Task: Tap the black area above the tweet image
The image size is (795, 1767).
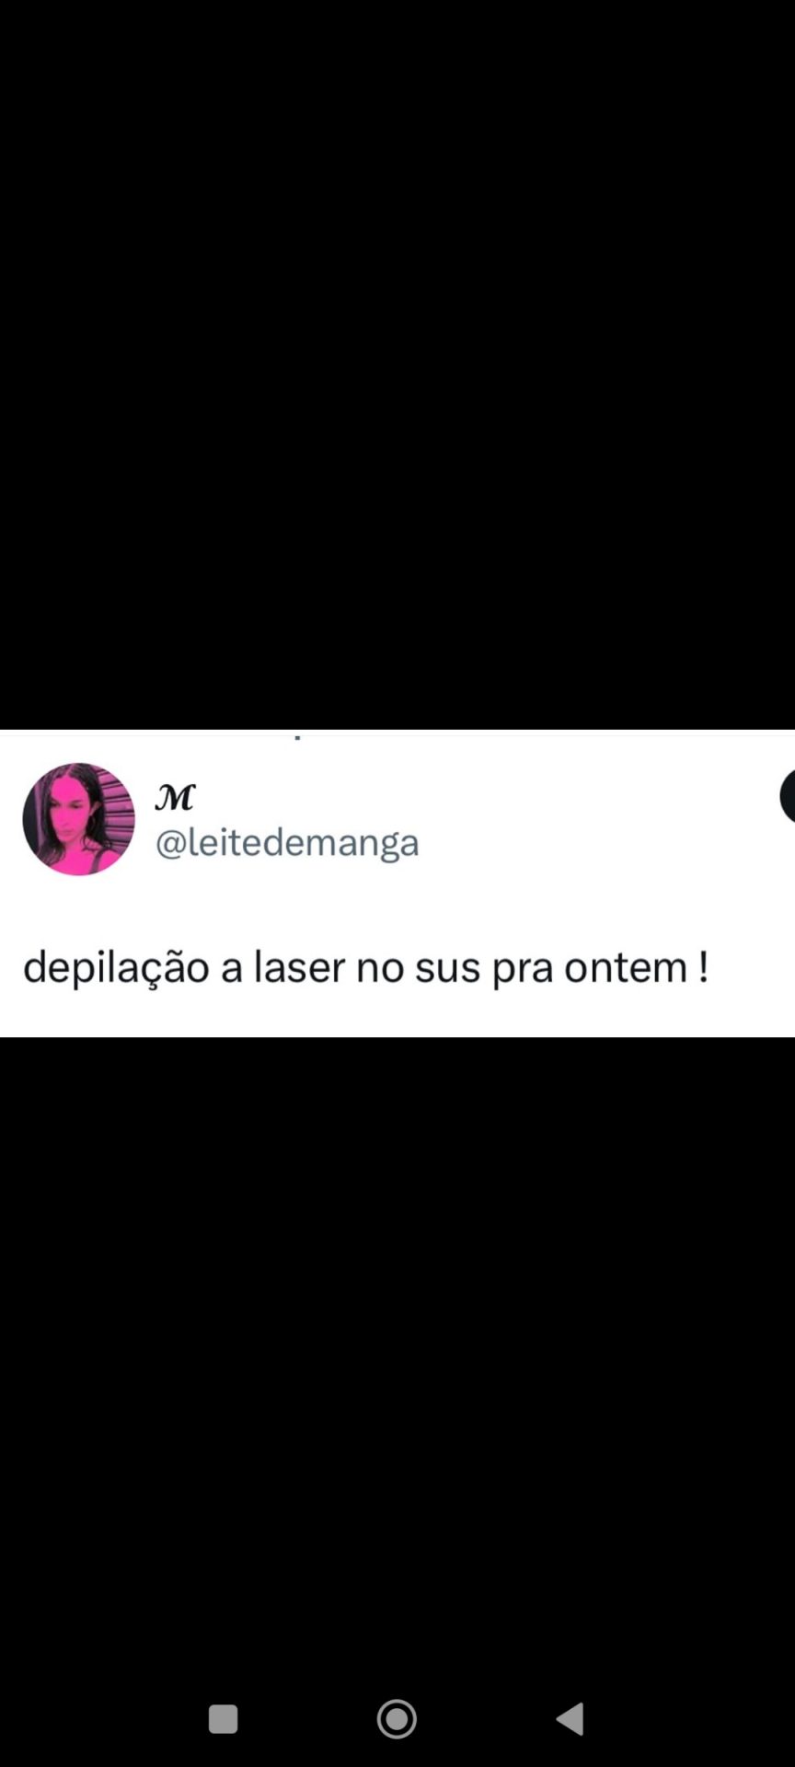Action: (397, 364)
